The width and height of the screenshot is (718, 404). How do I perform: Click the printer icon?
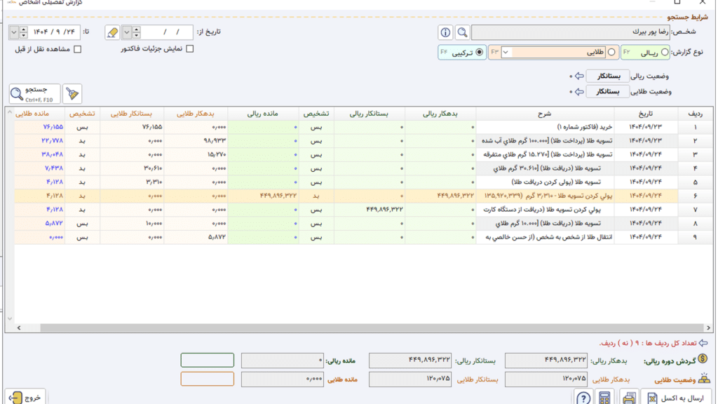point(629,398)
